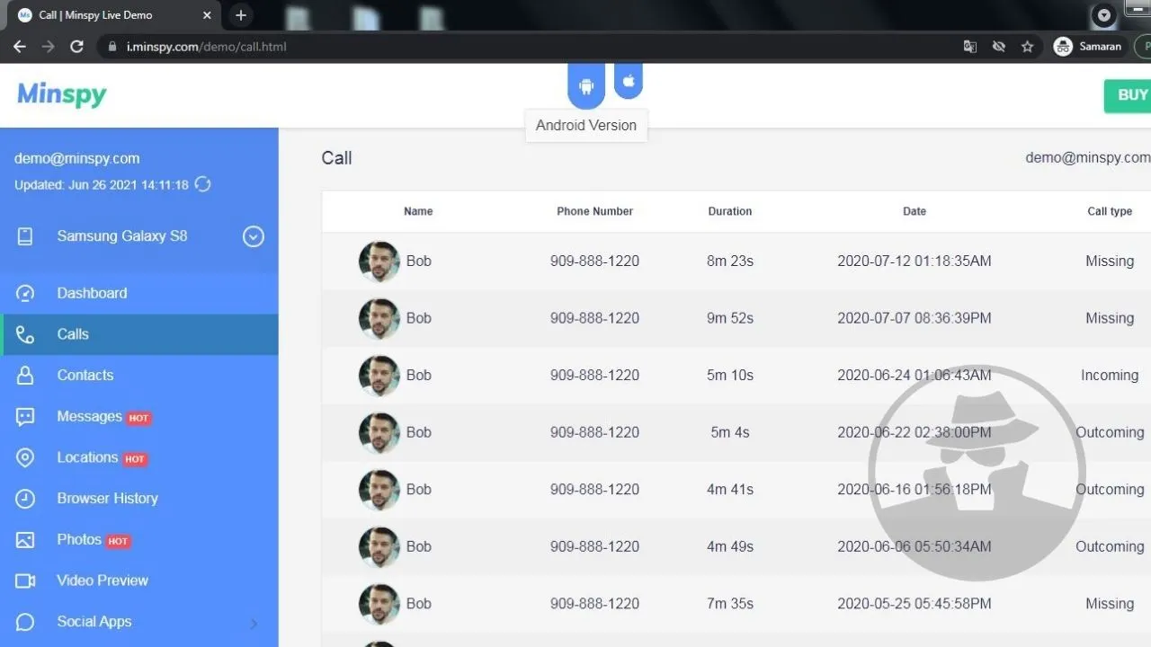Click the Android version icon

coord(586,86)
